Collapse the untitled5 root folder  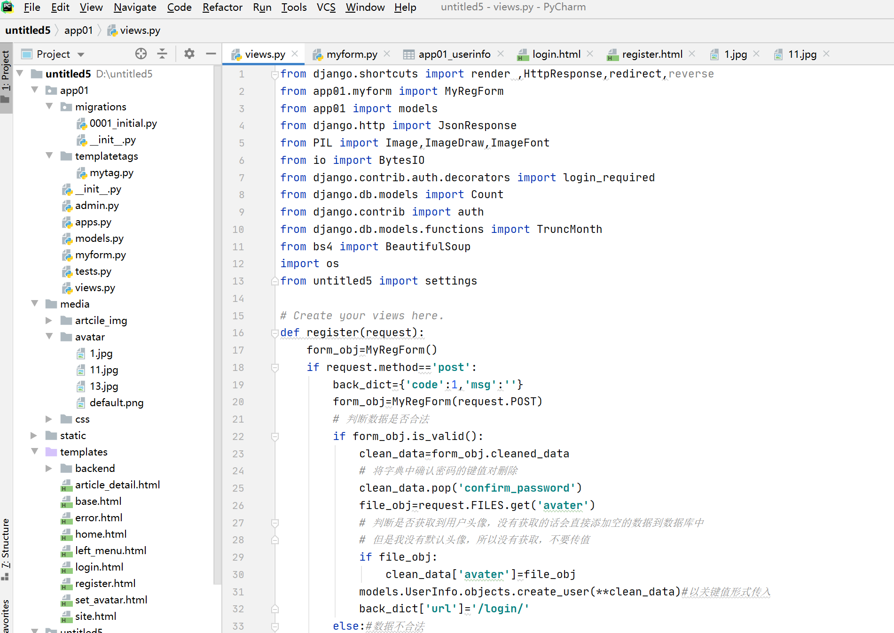pos(20,73)
